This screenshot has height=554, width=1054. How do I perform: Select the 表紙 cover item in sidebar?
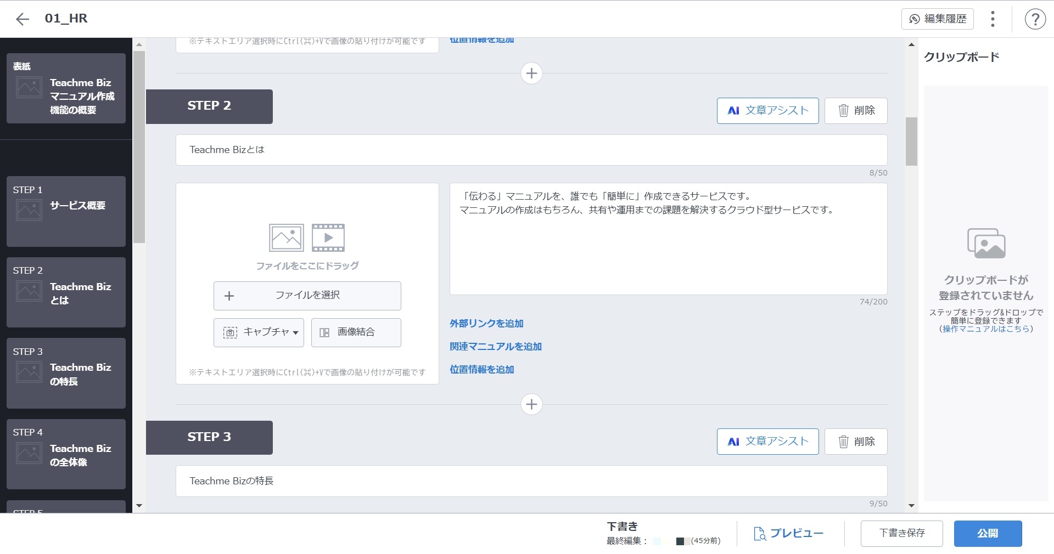[66, 88]
